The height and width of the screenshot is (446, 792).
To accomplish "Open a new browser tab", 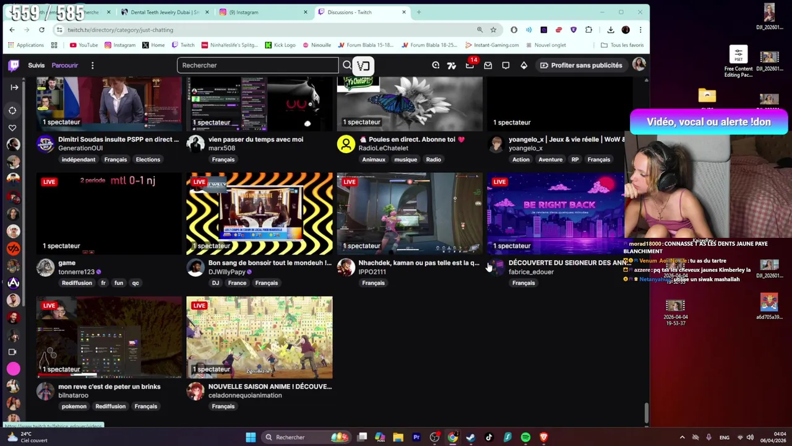I will point(419,12).
